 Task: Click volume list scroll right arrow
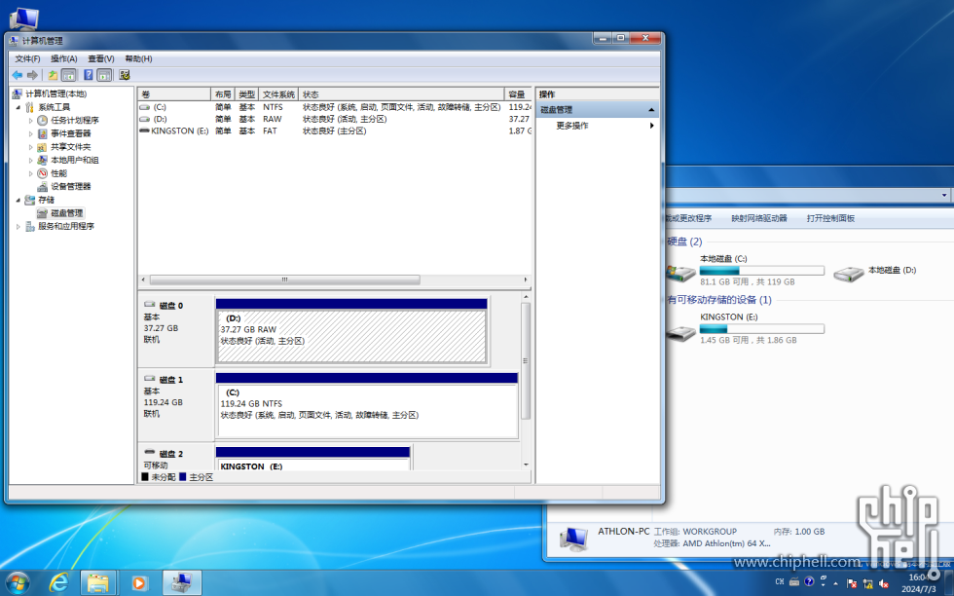click(526, 280)
